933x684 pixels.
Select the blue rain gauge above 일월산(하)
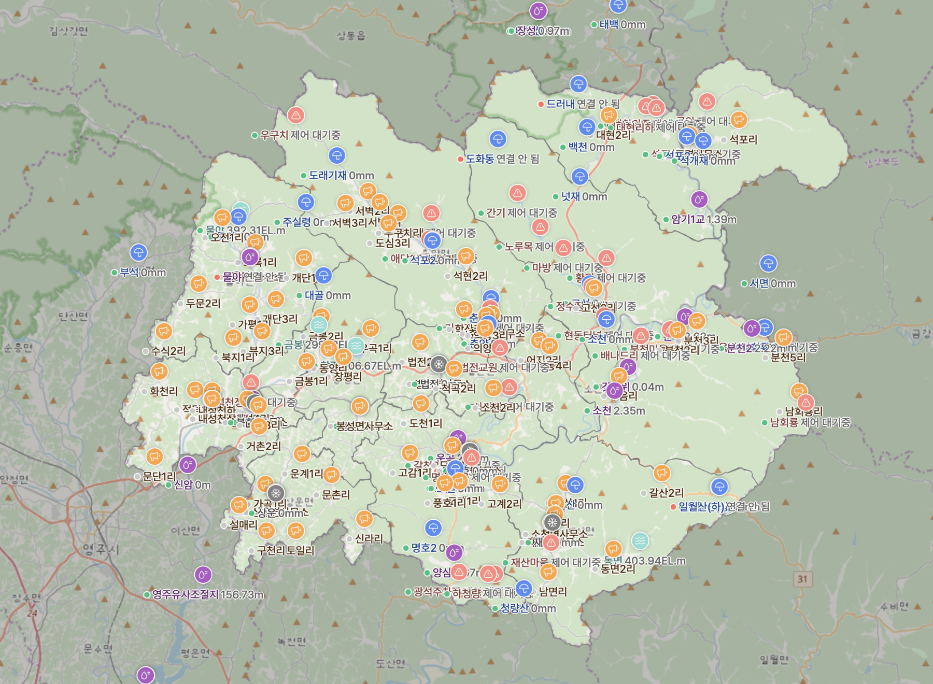coord(719,487)
